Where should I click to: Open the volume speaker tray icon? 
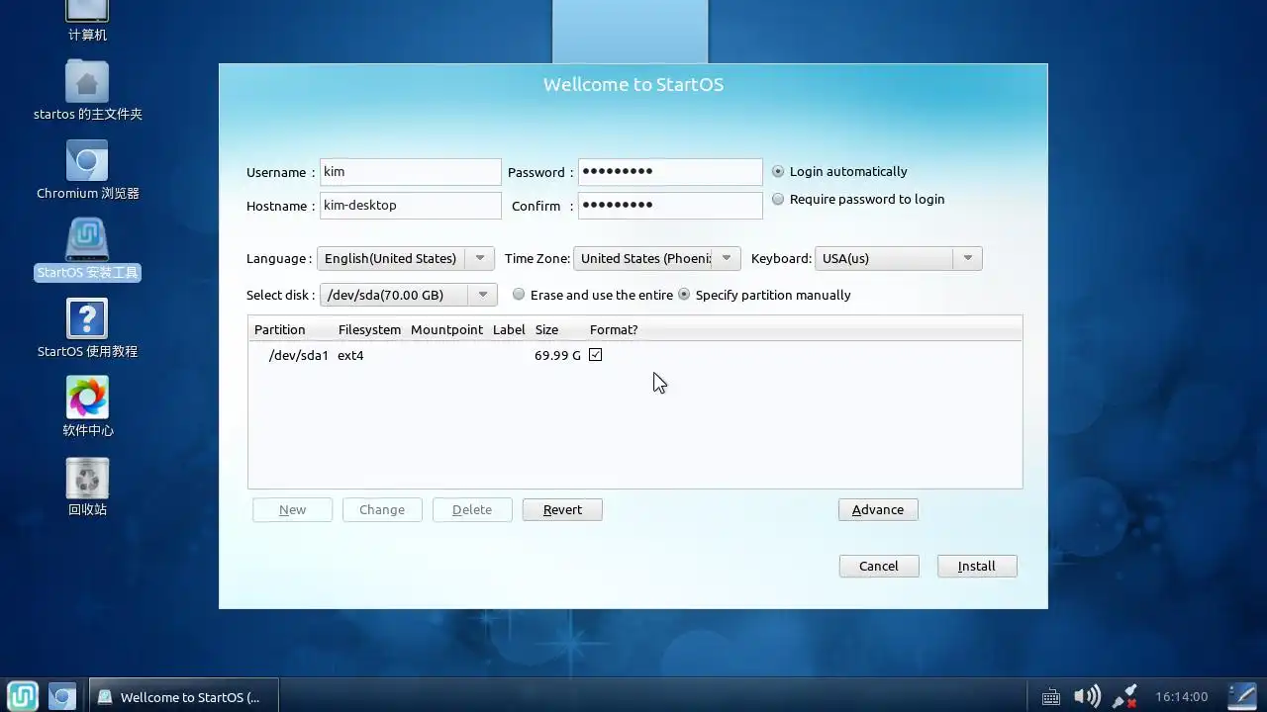point(1087,696)
